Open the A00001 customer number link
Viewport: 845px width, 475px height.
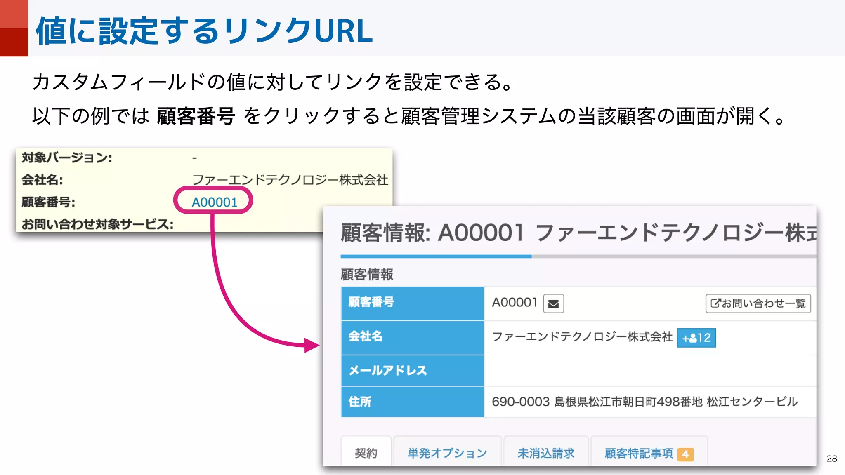pos(215,202)
